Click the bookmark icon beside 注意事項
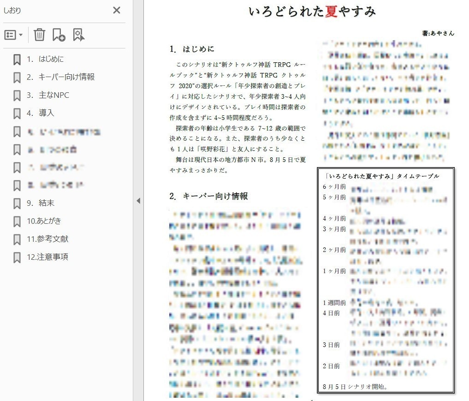The height and width of the screenshot is (401, 469). pyautogui.click(x=17, y=257)
